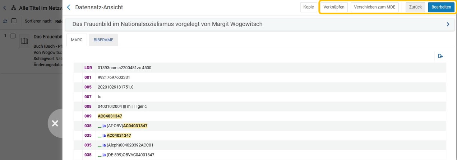Click the Kopie button
This screenshot has height=160, width=457.
(x=308, y=7)
